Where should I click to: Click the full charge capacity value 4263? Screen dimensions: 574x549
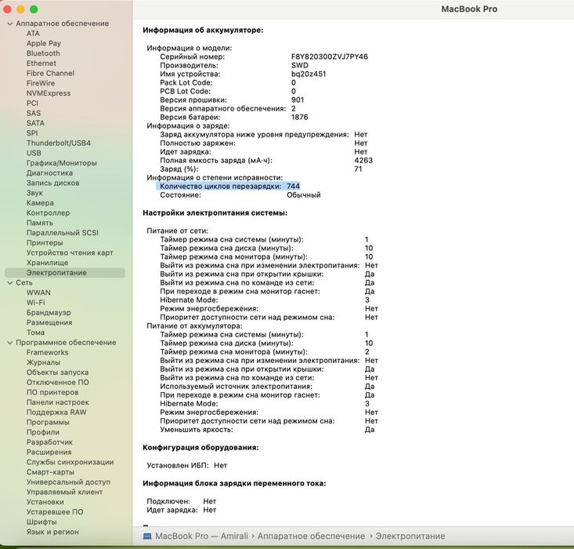point(363,160)
